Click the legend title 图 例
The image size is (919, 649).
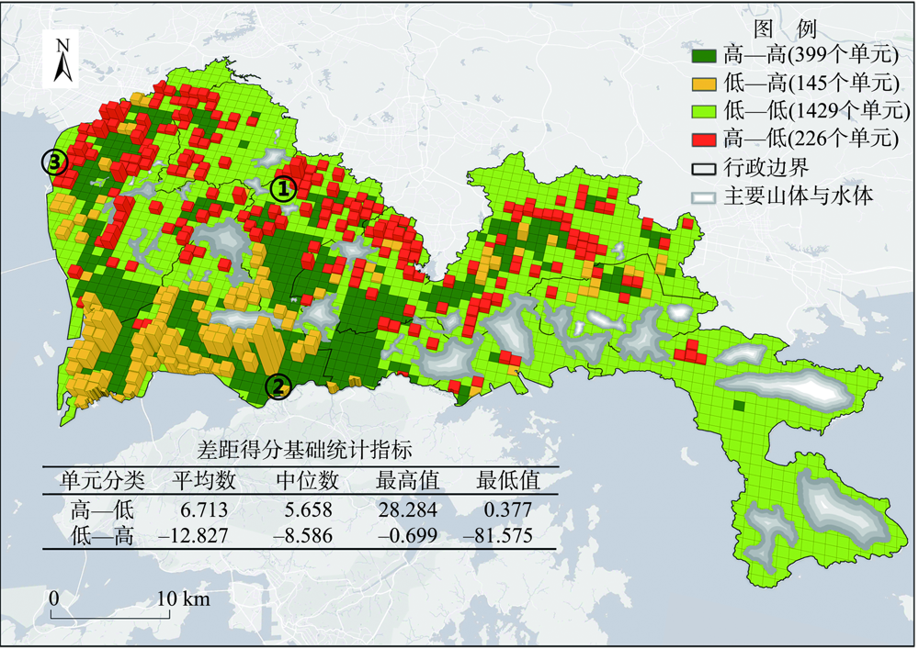pyautogui.click(x=784, y=28)
